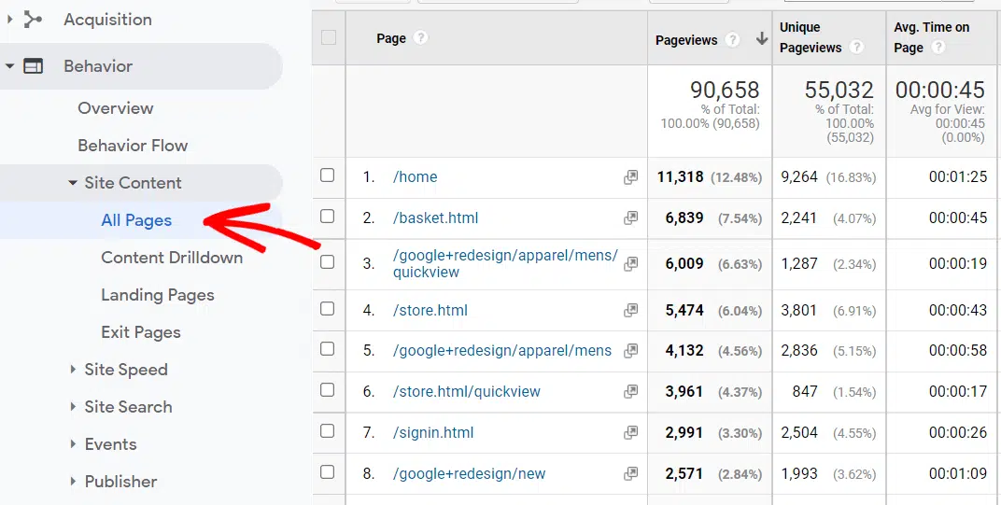Click the Avg. Time on Page column header
Screen dimensions: 1001x505
pyautogui.click(x=931, y=37)
